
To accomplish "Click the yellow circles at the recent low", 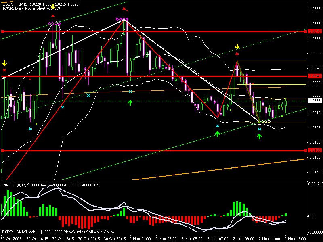I will [264, 121].
